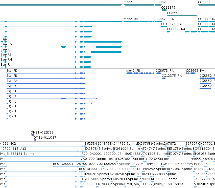215x188 pixels.
Task: Click the CG8673-RA transcript label
Action: (x=164, y=19)
